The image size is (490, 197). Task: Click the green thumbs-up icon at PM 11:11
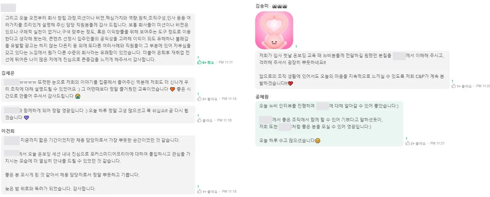[x=199, y=62]
